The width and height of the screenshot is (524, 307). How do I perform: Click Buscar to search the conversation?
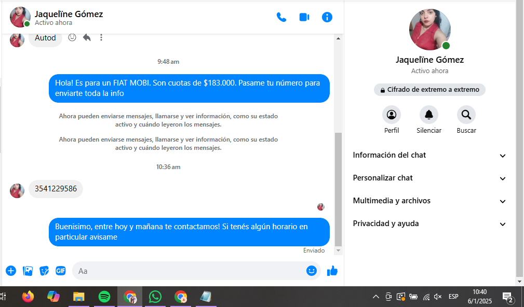[x=466, y=115]
